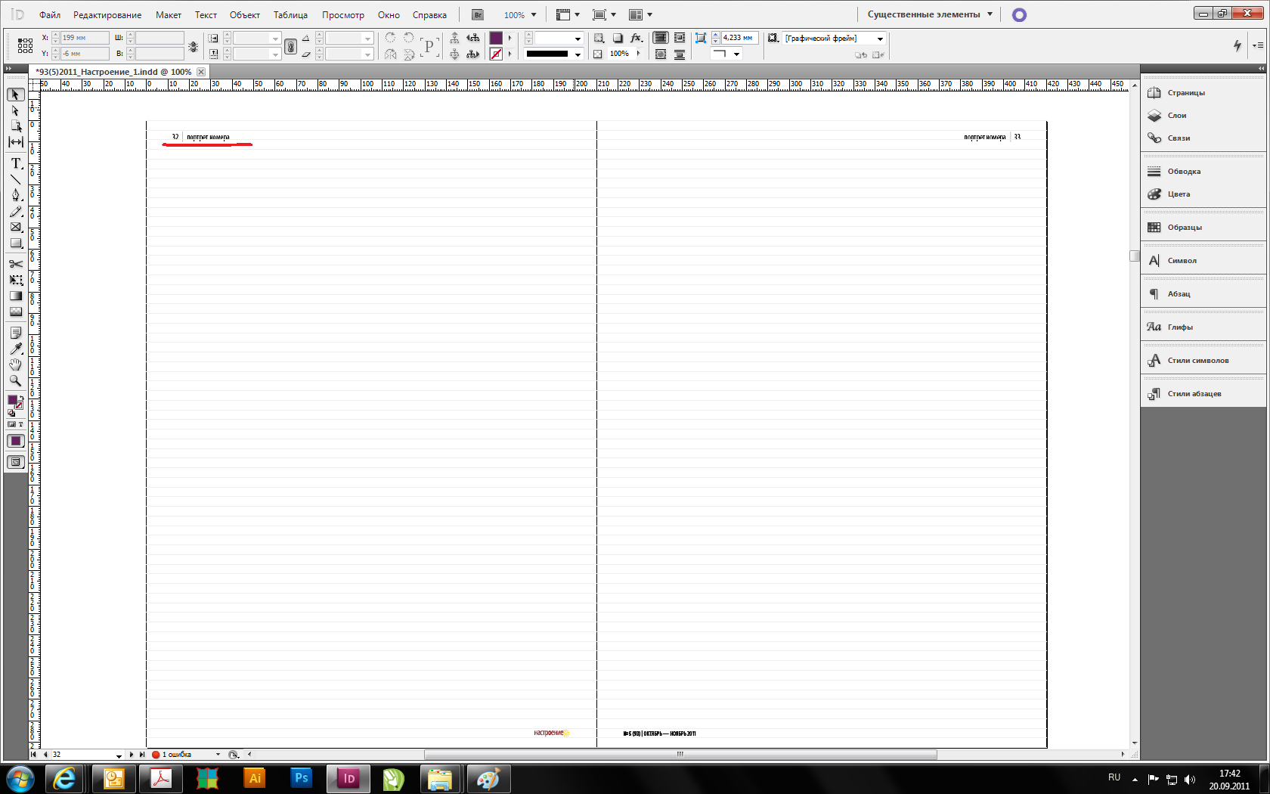Click the Quick Apply lightning icon
The height and width of the screenshot is (794, 1270).
[1237, 45]
